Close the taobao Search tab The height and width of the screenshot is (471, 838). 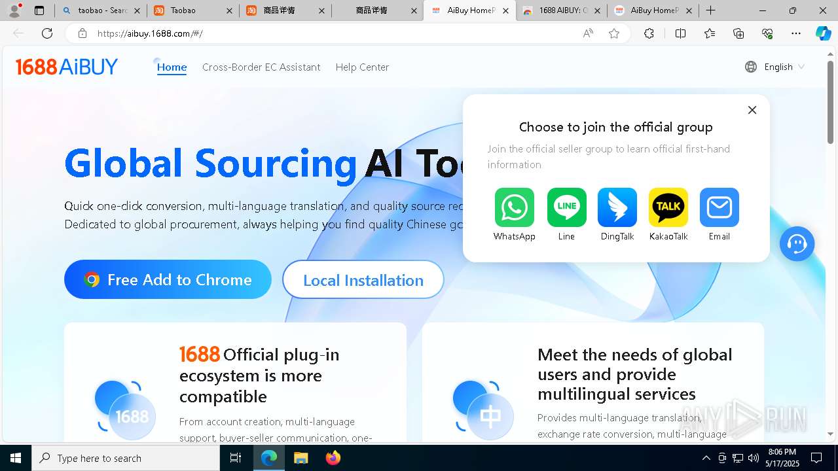pyautogui.click(x=136, y=10)
